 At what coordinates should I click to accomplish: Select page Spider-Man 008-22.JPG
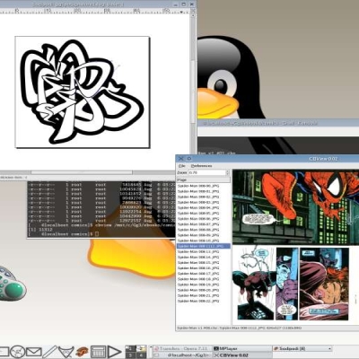tap(204, 301)
